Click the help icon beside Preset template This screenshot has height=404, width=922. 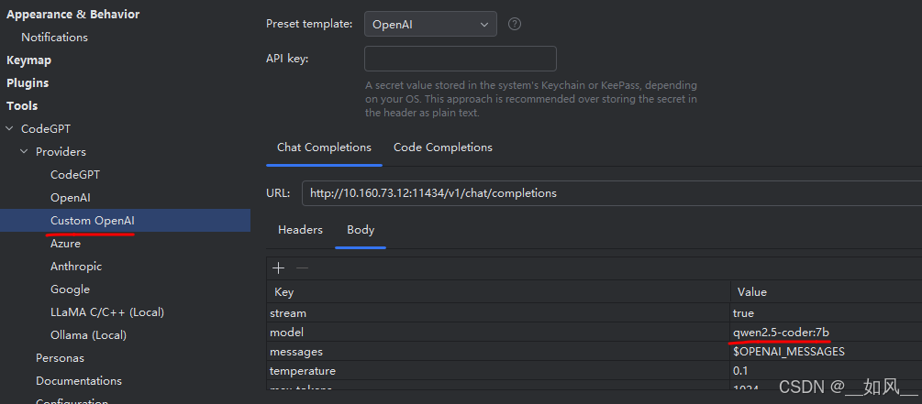[515, 24]
